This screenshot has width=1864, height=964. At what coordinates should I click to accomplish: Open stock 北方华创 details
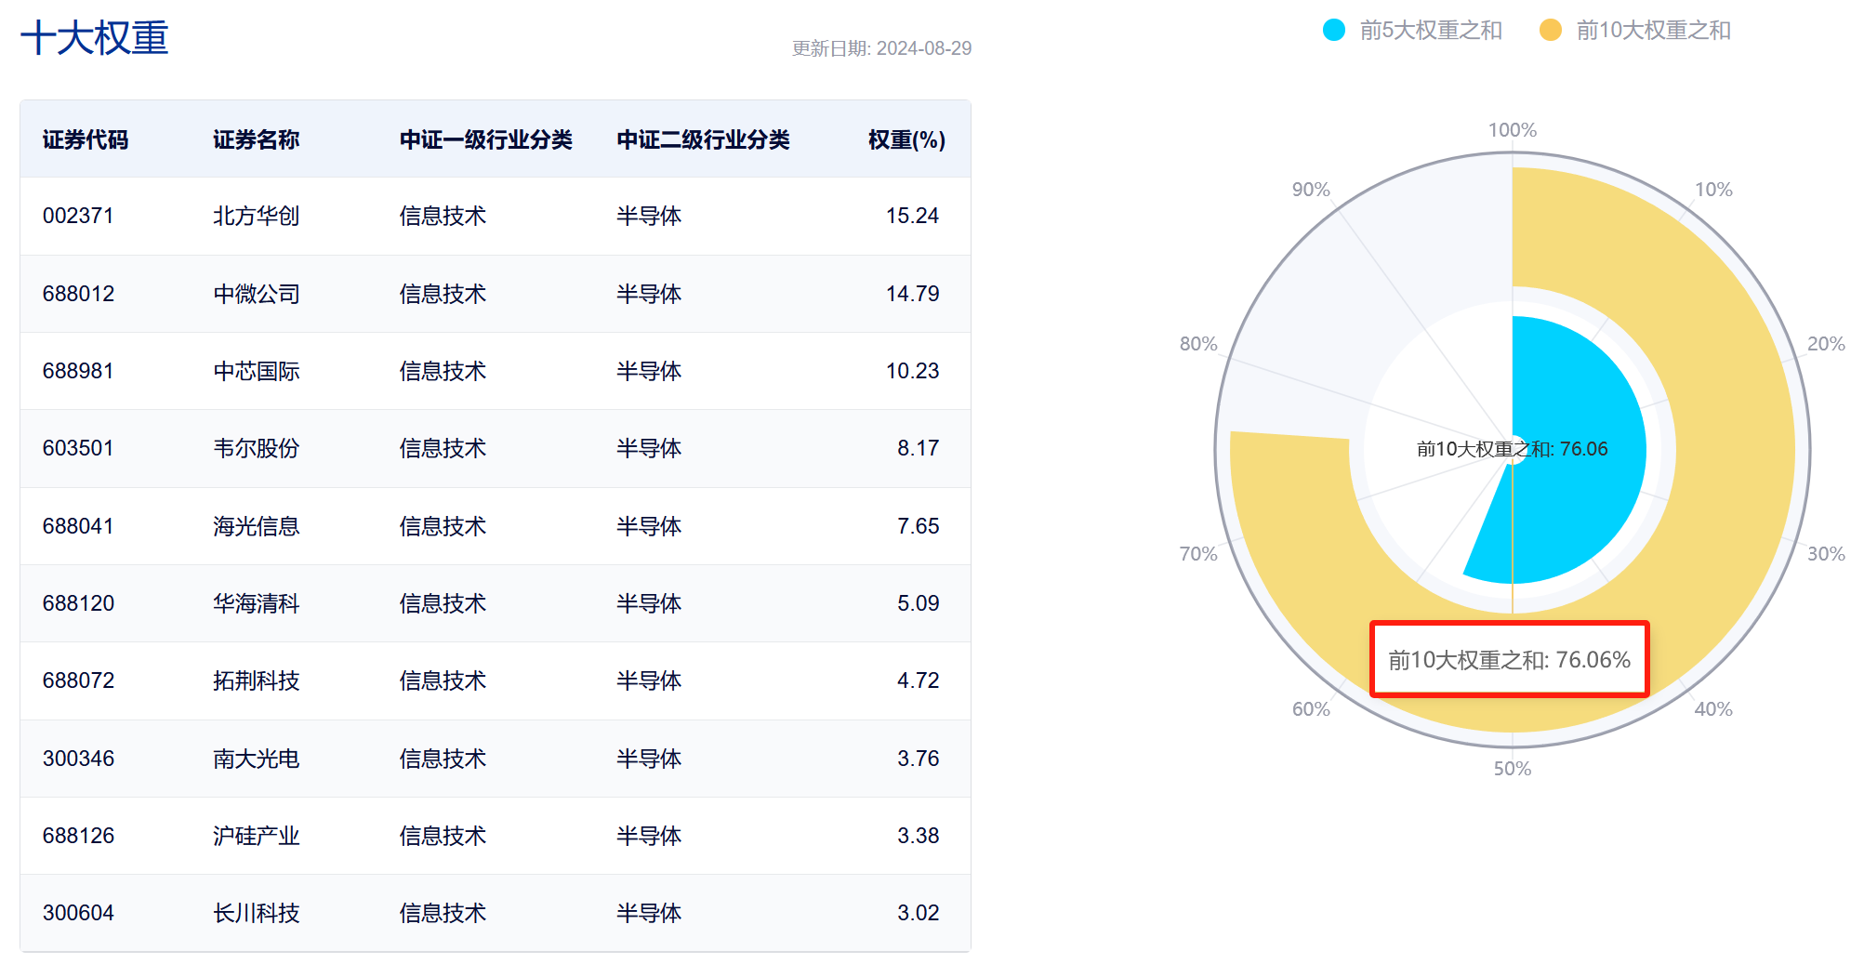(257, 215)
